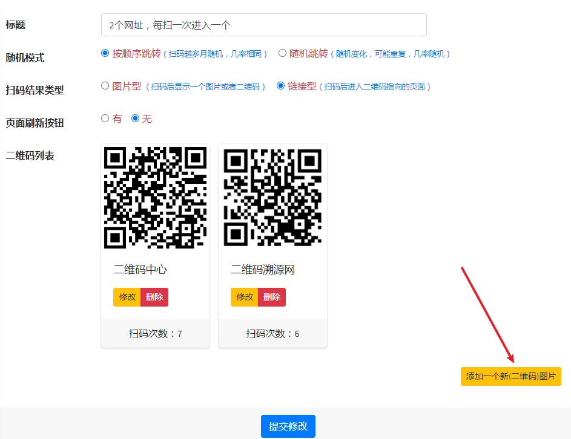Click the 扫码次数：7 count text
The width and height of the screenshot is (571, 439).
[x=156, y=334]
